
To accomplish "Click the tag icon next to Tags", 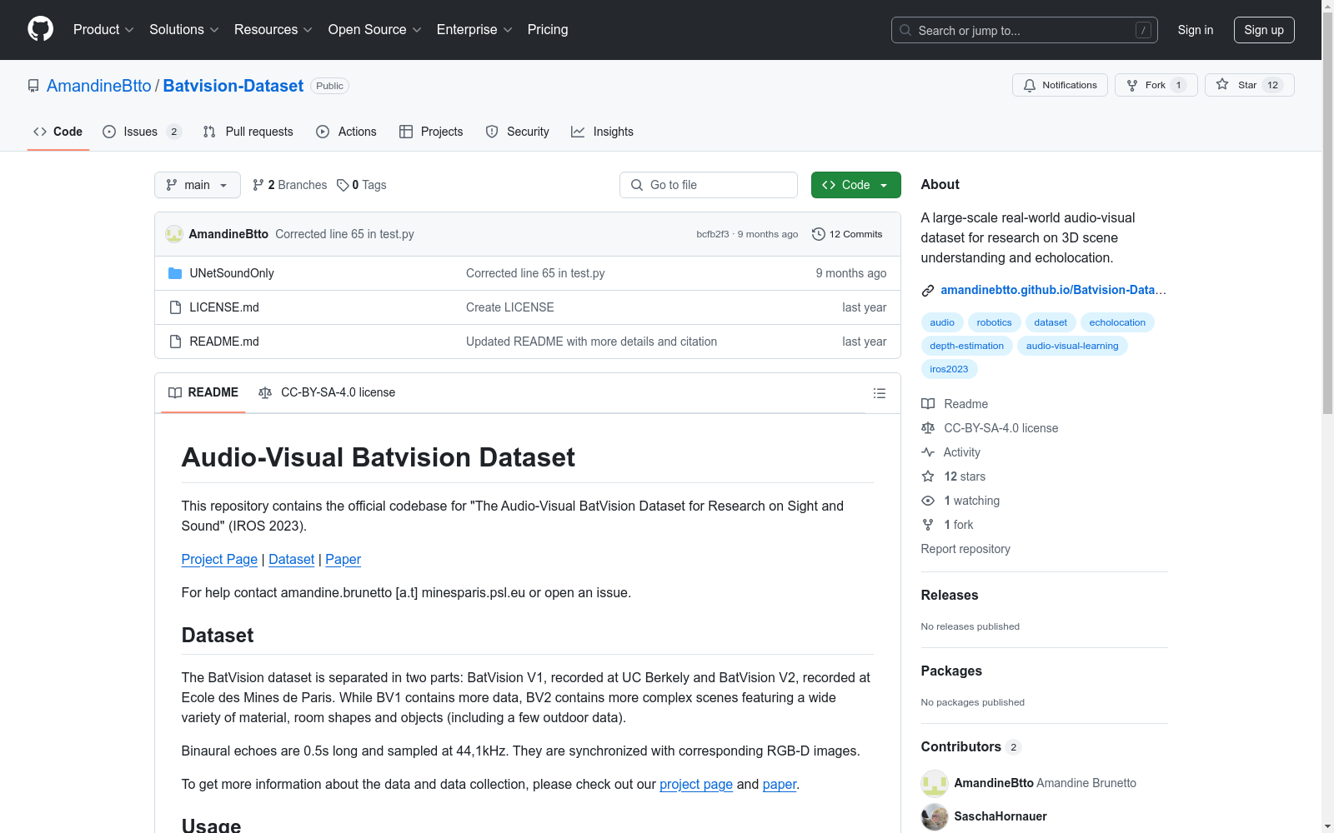I will pos(343,185).
